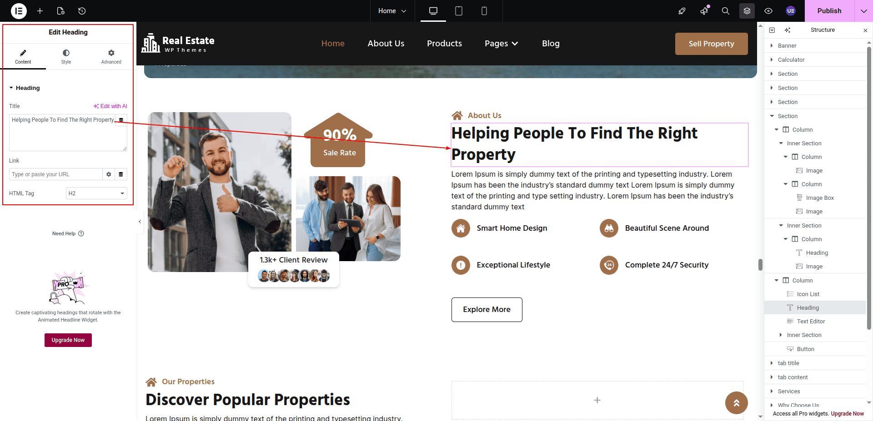Screen dimensions: 873x421
Task: Click the dynamic tags icon in Title field
Action: [x=121, y=120]
